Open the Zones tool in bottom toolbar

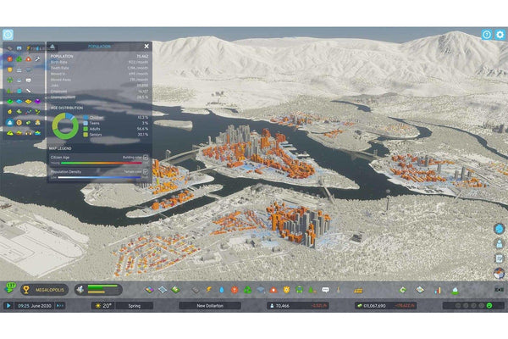149,290
